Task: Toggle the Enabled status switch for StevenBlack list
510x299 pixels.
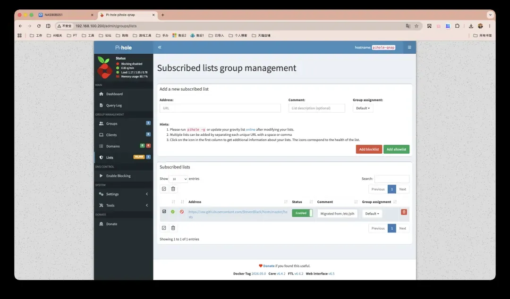Action: pyautogui.click(x=302, y=213)
